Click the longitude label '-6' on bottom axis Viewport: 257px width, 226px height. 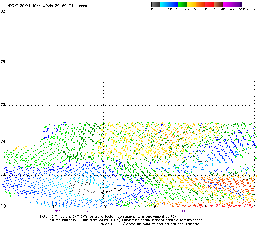pos(154,207)
